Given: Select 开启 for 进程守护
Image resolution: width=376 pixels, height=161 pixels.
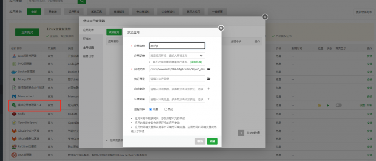Looking at the screenshot, I should coord(151,109).
